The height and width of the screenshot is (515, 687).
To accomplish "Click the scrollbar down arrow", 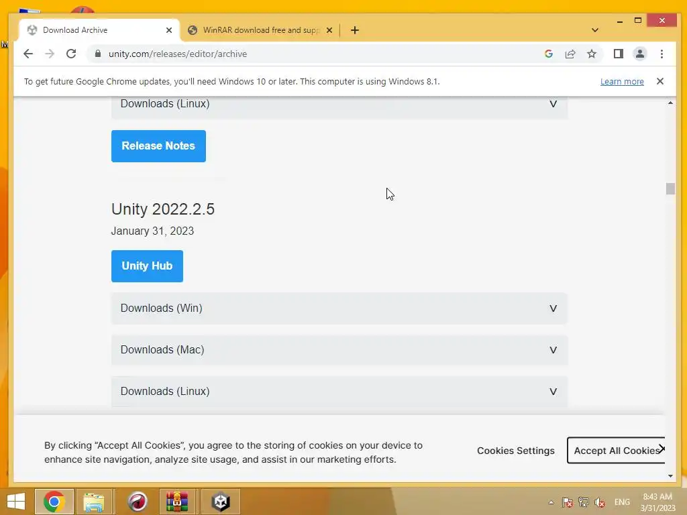I will click(670, 476).
